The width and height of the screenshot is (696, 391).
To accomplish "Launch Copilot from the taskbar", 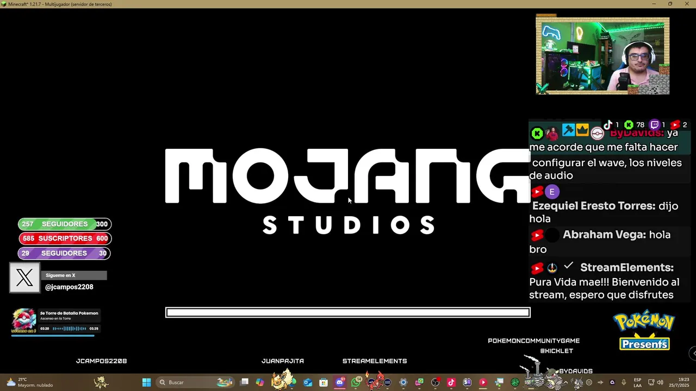I will pyautogui.click(x=260, y=382).
